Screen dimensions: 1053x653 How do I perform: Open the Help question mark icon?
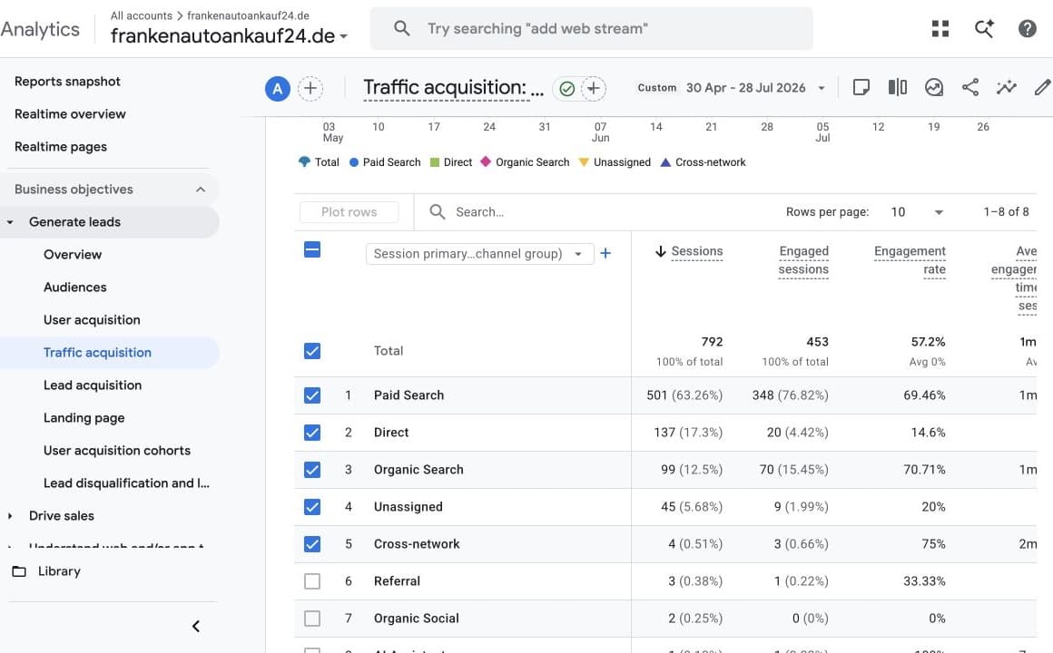pos(1027,28)
